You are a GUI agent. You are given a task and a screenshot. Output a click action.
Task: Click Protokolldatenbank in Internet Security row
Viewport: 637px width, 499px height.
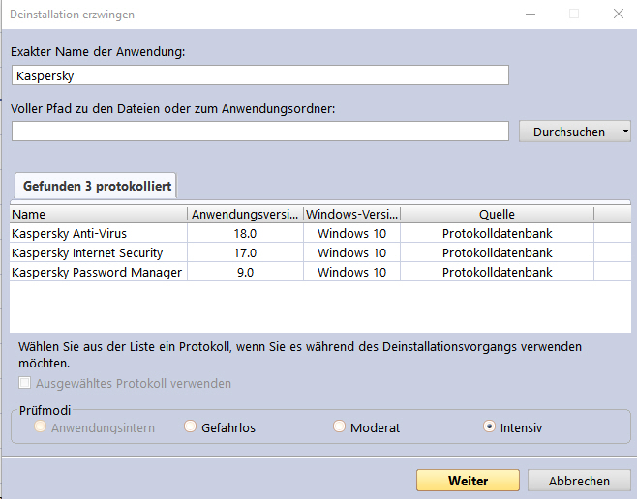click(x=497, y=252)
